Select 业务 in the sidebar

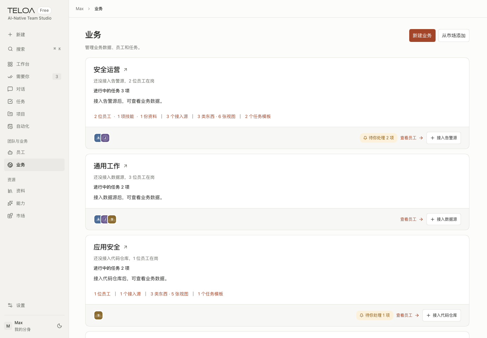[x=34, y=165]
